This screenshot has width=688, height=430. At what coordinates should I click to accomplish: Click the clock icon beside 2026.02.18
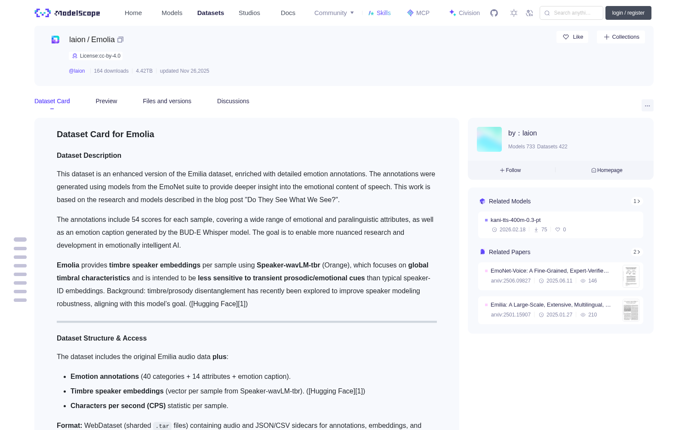tap(494, 230)
